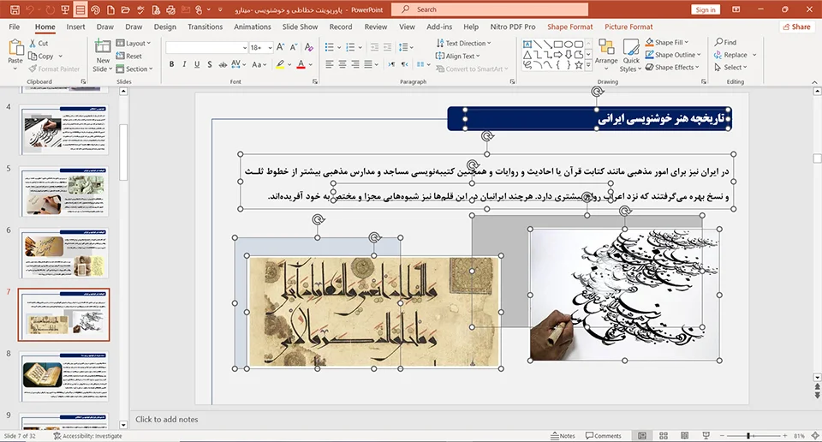Open Comments pane from status bar
Viewport: 822px width, 442px height.
[x=604, y=436]
